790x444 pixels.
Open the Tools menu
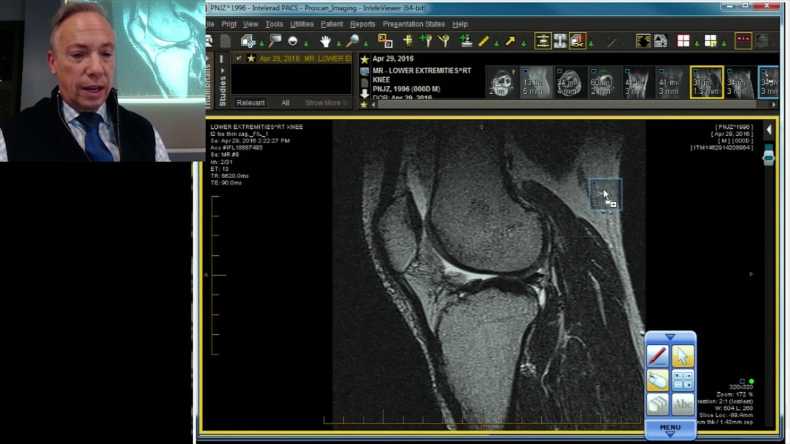point(274,24)
